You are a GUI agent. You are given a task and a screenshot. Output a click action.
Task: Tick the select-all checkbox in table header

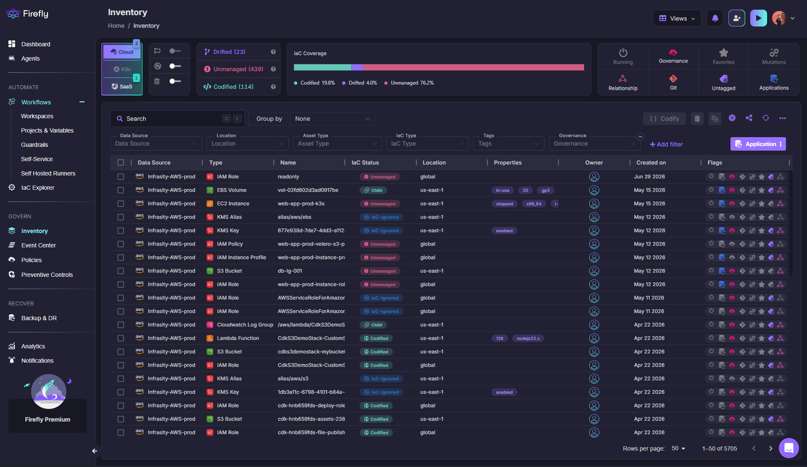click(x=121, y=162)
